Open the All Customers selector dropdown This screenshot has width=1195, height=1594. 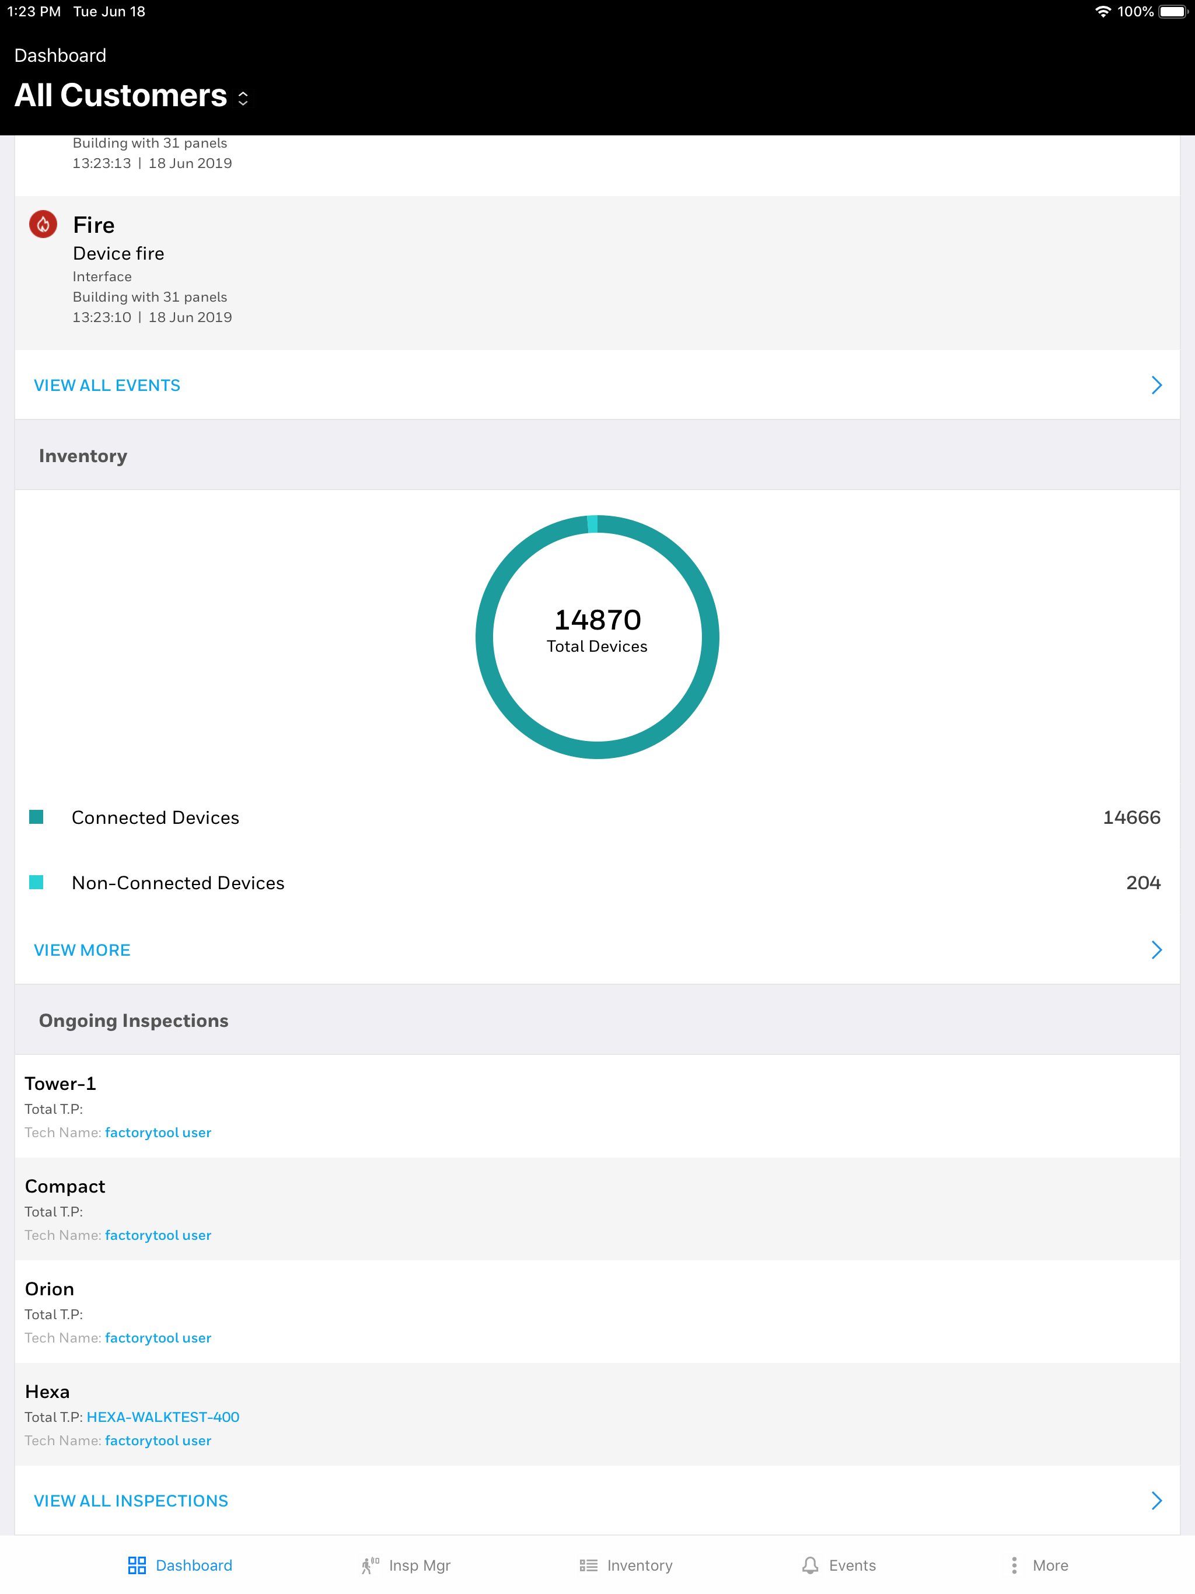coord(132,96)
